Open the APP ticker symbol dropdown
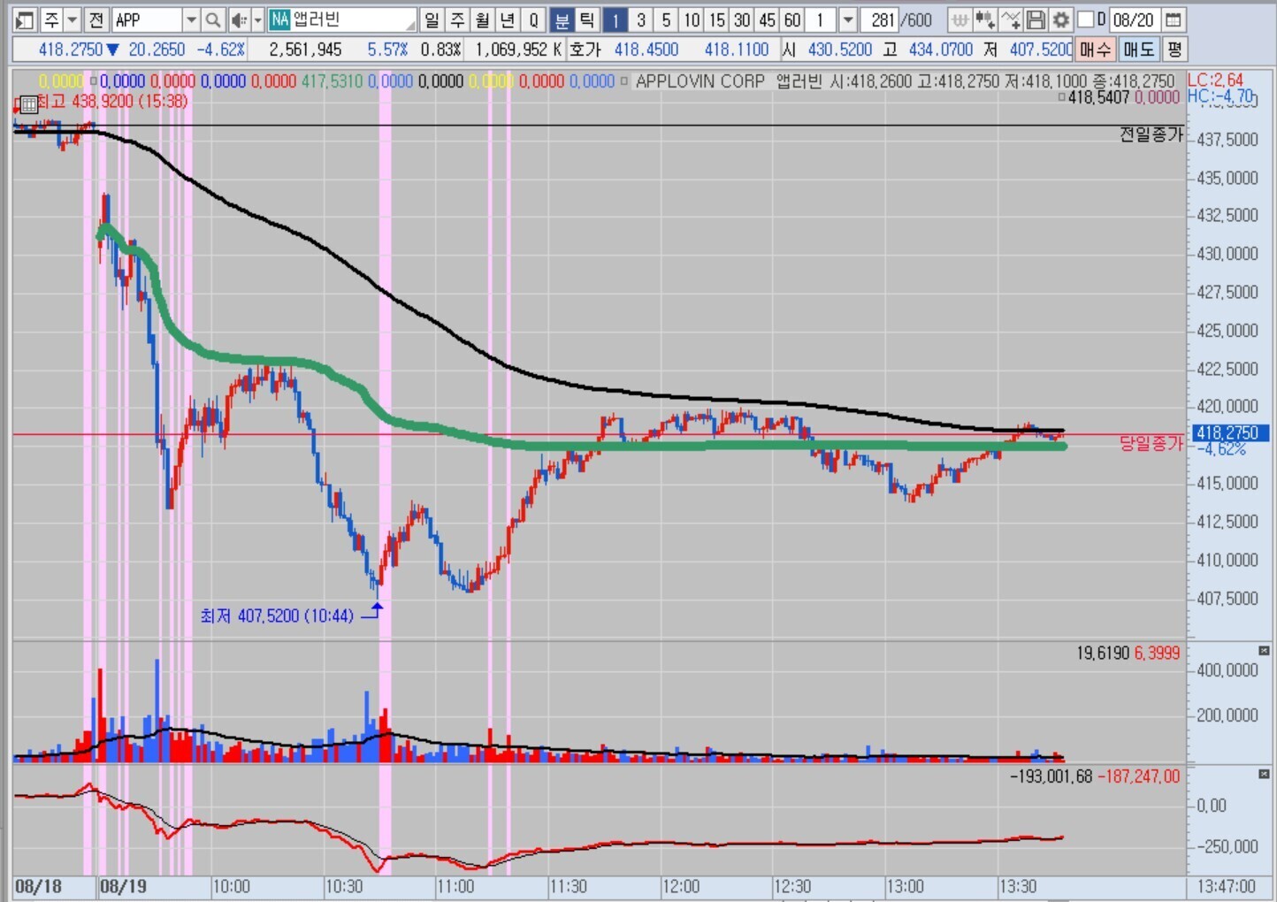This screenshot has height=902, width=1277. (191, 19)
